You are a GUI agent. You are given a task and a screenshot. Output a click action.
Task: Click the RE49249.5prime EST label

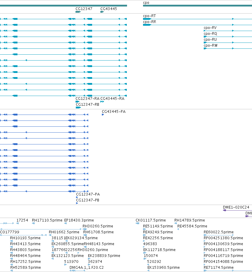pyautogui.click(x=158, y=232)
